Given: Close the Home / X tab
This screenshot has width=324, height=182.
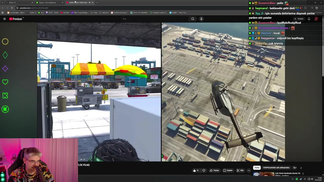Looking at the screenshot, I should pyautogui.click(x=32, y=3).
